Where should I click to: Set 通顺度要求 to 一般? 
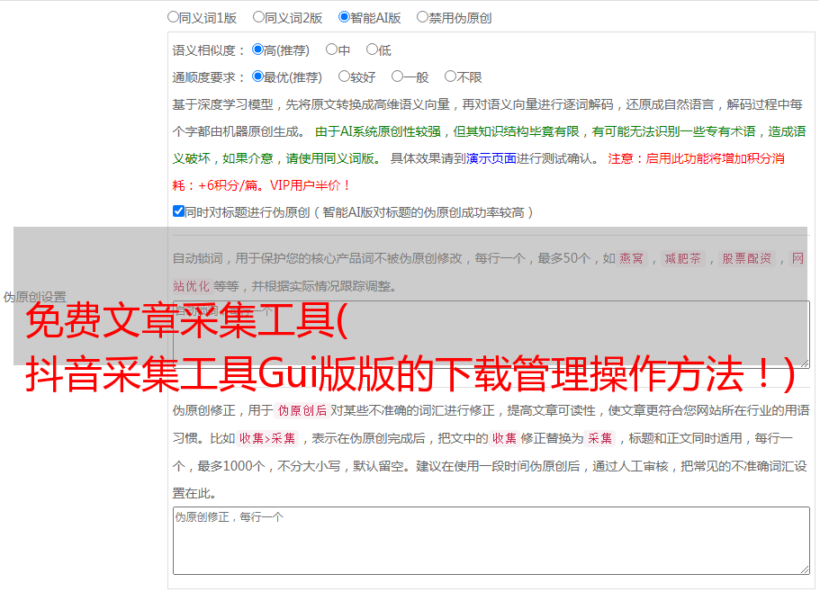(x=398, y=76)
